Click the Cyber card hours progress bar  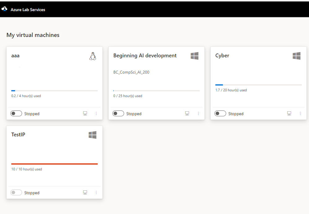pos(259,85)
